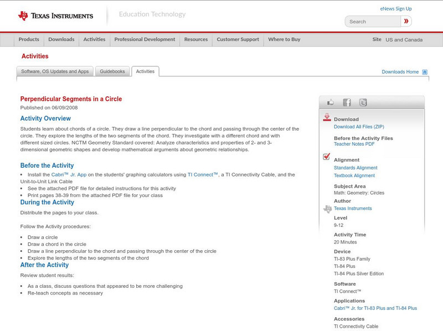
Task: Open Cabri Jr. for TI-83 Plus and TI-84 Plus link
Action: [x=375, y=308]
